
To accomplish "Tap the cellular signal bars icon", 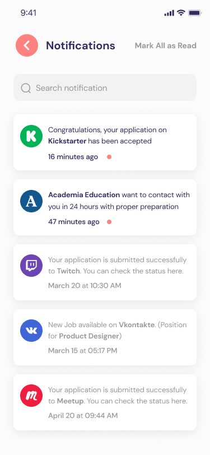I will [169, 13].
